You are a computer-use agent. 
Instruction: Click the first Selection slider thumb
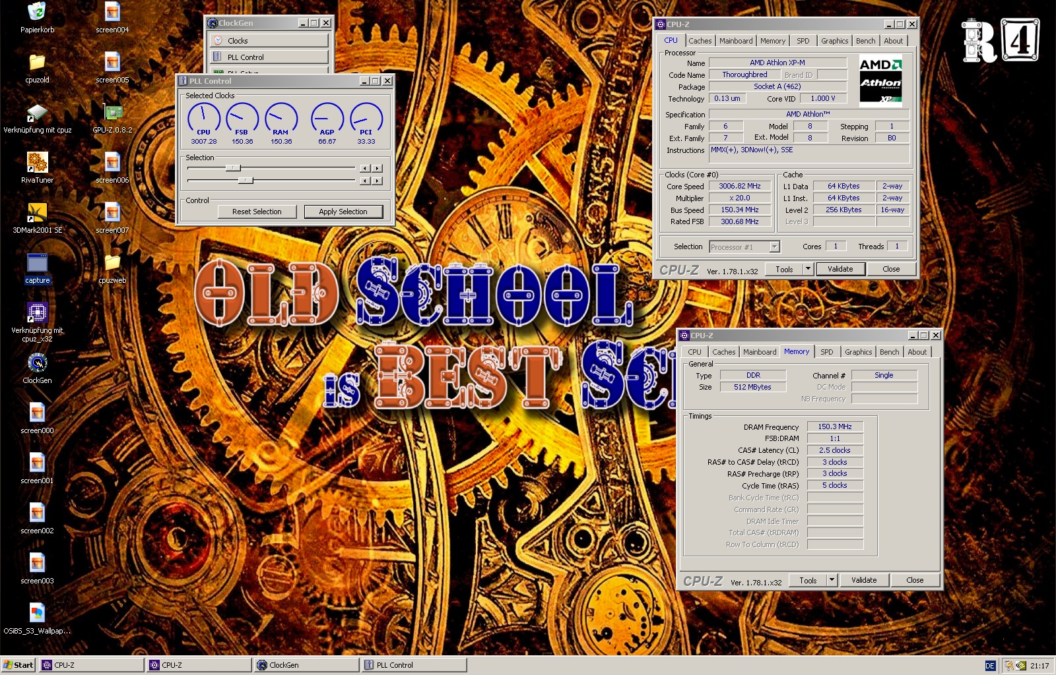click(232, 168)
